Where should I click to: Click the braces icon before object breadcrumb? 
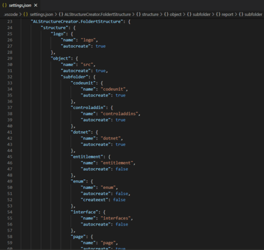click(166, 15)
